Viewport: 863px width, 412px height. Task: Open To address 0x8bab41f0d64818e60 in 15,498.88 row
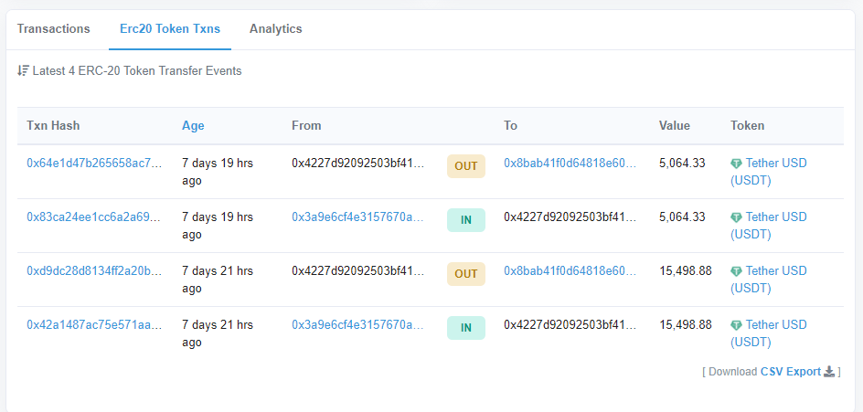point(570,270)
